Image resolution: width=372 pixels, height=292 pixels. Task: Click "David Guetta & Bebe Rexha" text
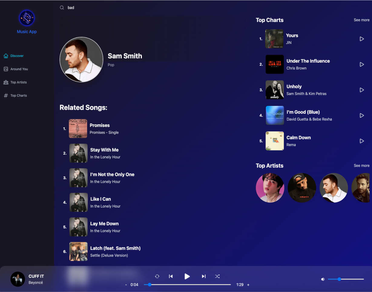click(x=309, y=119)
